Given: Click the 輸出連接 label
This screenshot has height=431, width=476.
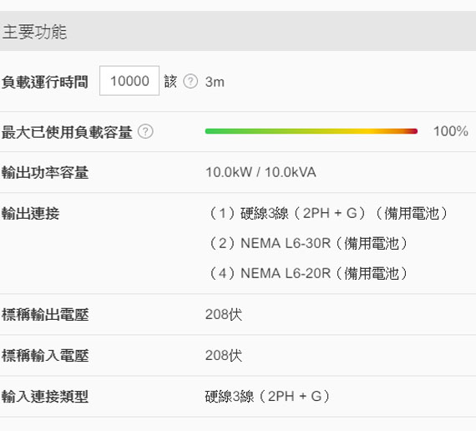Looking at the screenshot, I should (30, 213).
